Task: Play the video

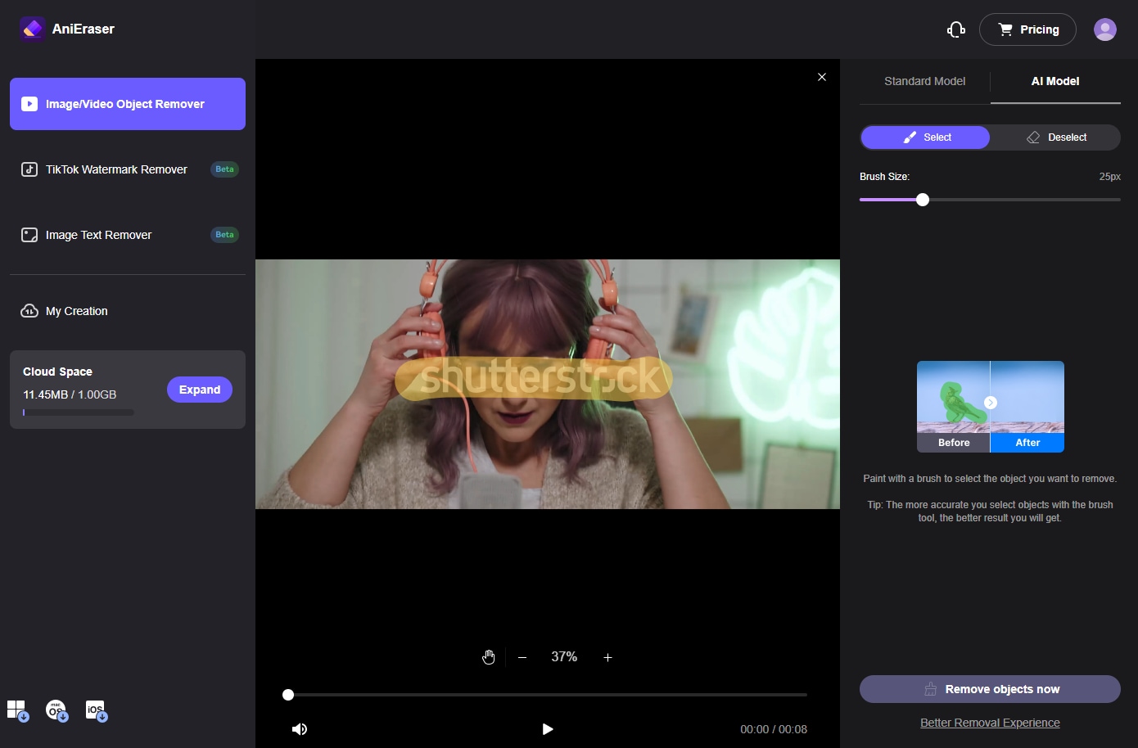Action: pos(548,729)
